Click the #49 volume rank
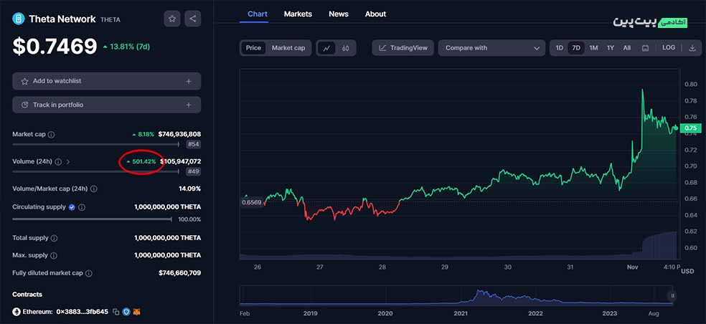 (194, 171)
